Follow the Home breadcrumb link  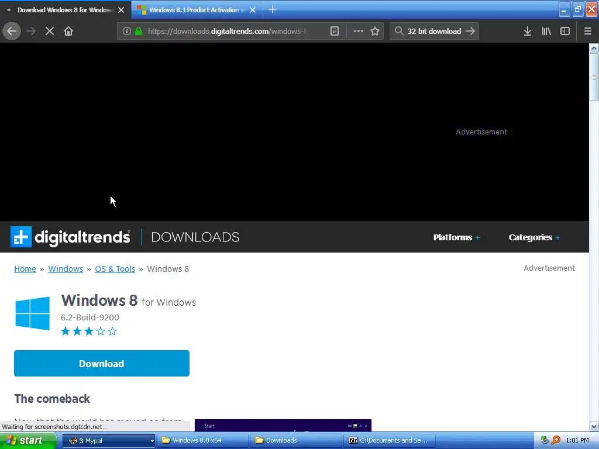[25, 269]
